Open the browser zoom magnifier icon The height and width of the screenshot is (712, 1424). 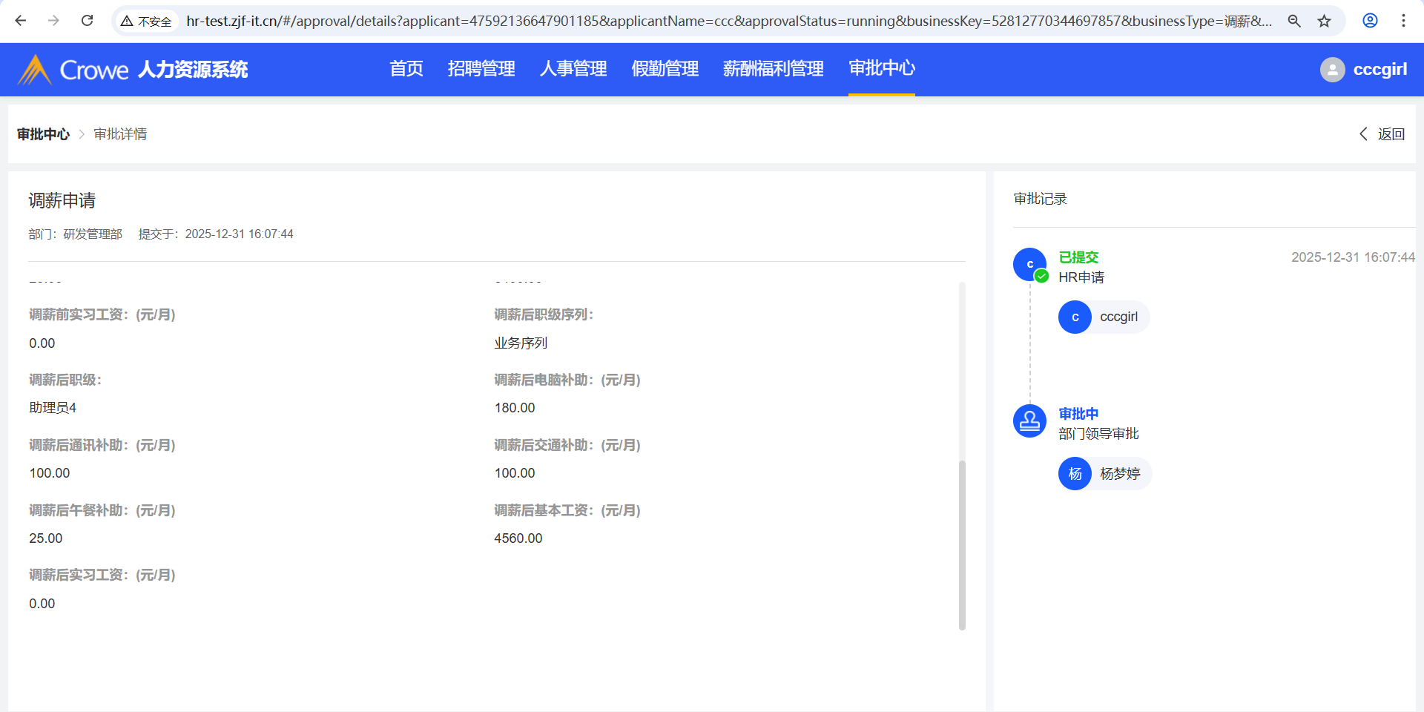tap(1294, 21)
